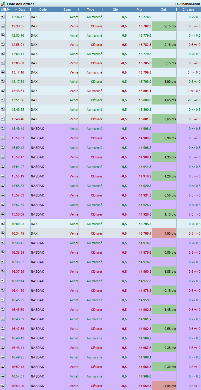This screenshot has height=390, width=201.
Task: Open order details icon for 15:49:40 row
Action: pyautogui.click(x=3, y=128)
